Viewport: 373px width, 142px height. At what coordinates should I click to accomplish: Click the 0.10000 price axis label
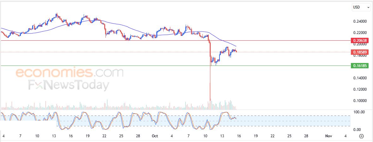point(360,101)
